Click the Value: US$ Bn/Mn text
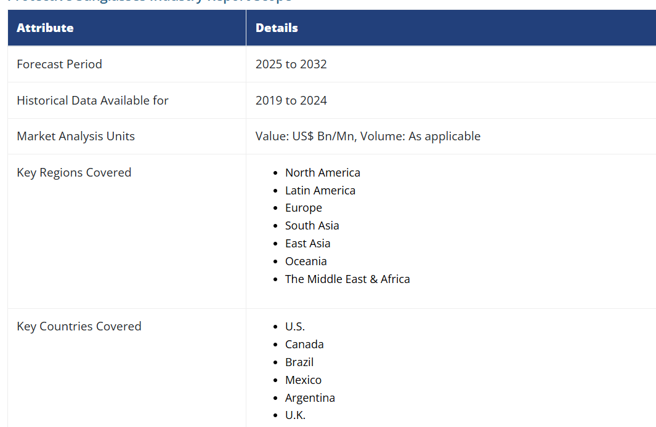The image size is (656, 427). click(305, 136)
